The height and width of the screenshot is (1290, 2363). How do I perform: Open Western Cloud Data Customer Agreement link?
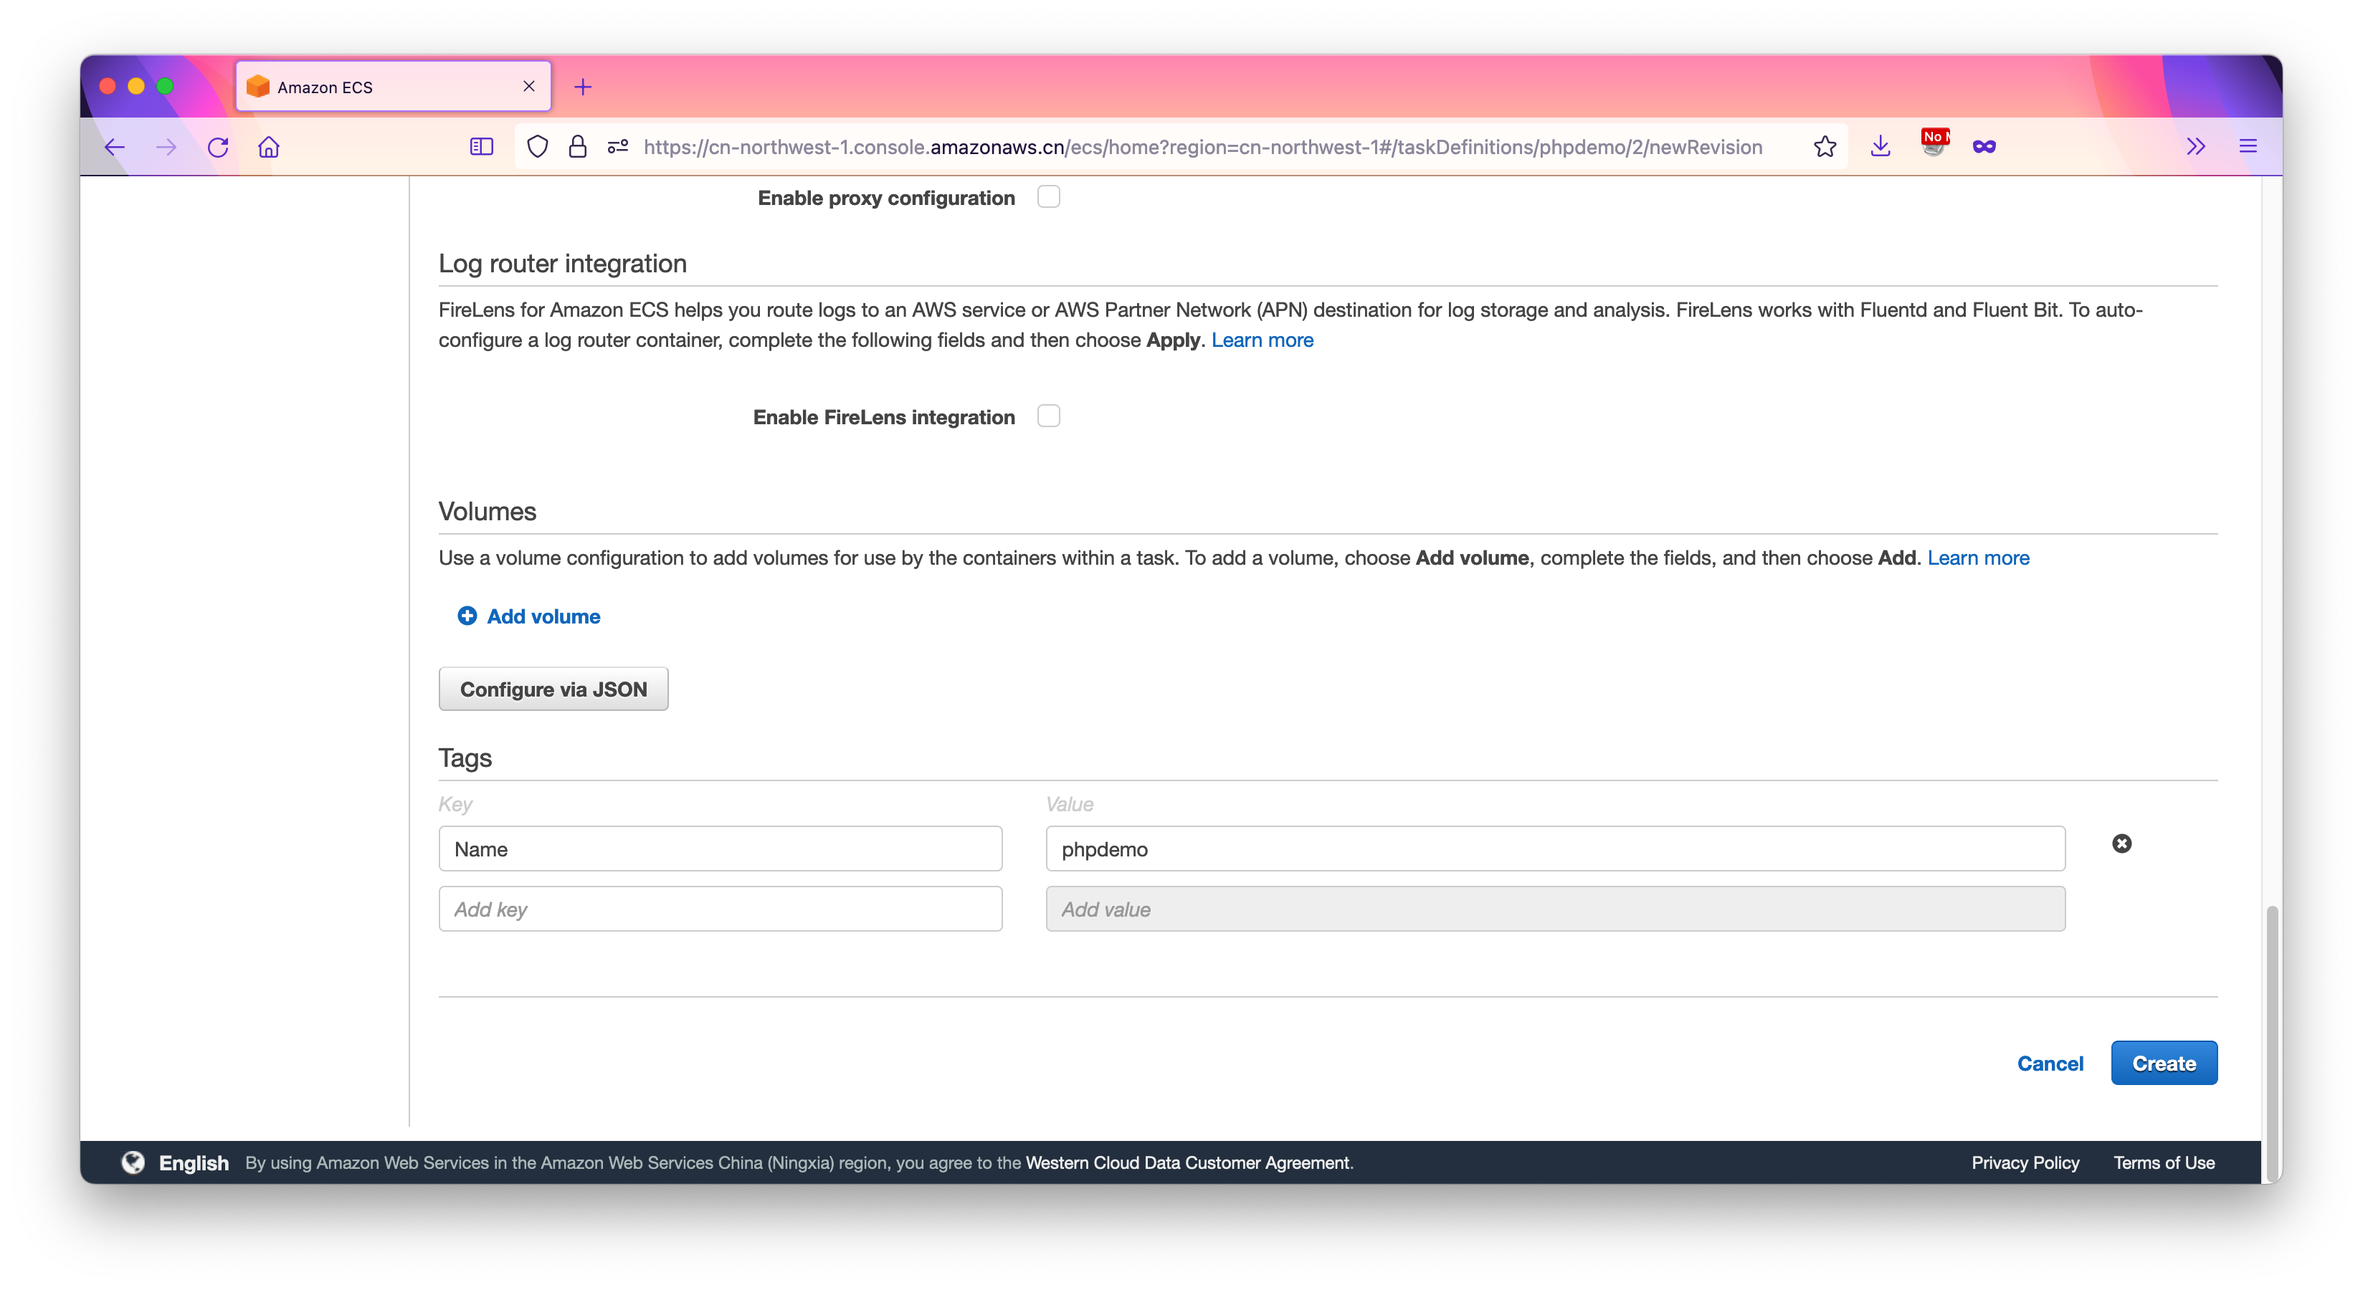[1188, 1162]
